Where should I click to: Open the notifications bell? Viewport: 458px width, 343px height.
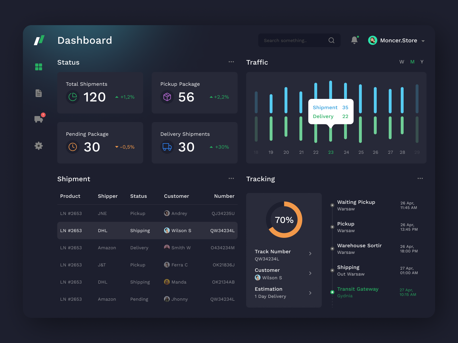click(354, 40)
